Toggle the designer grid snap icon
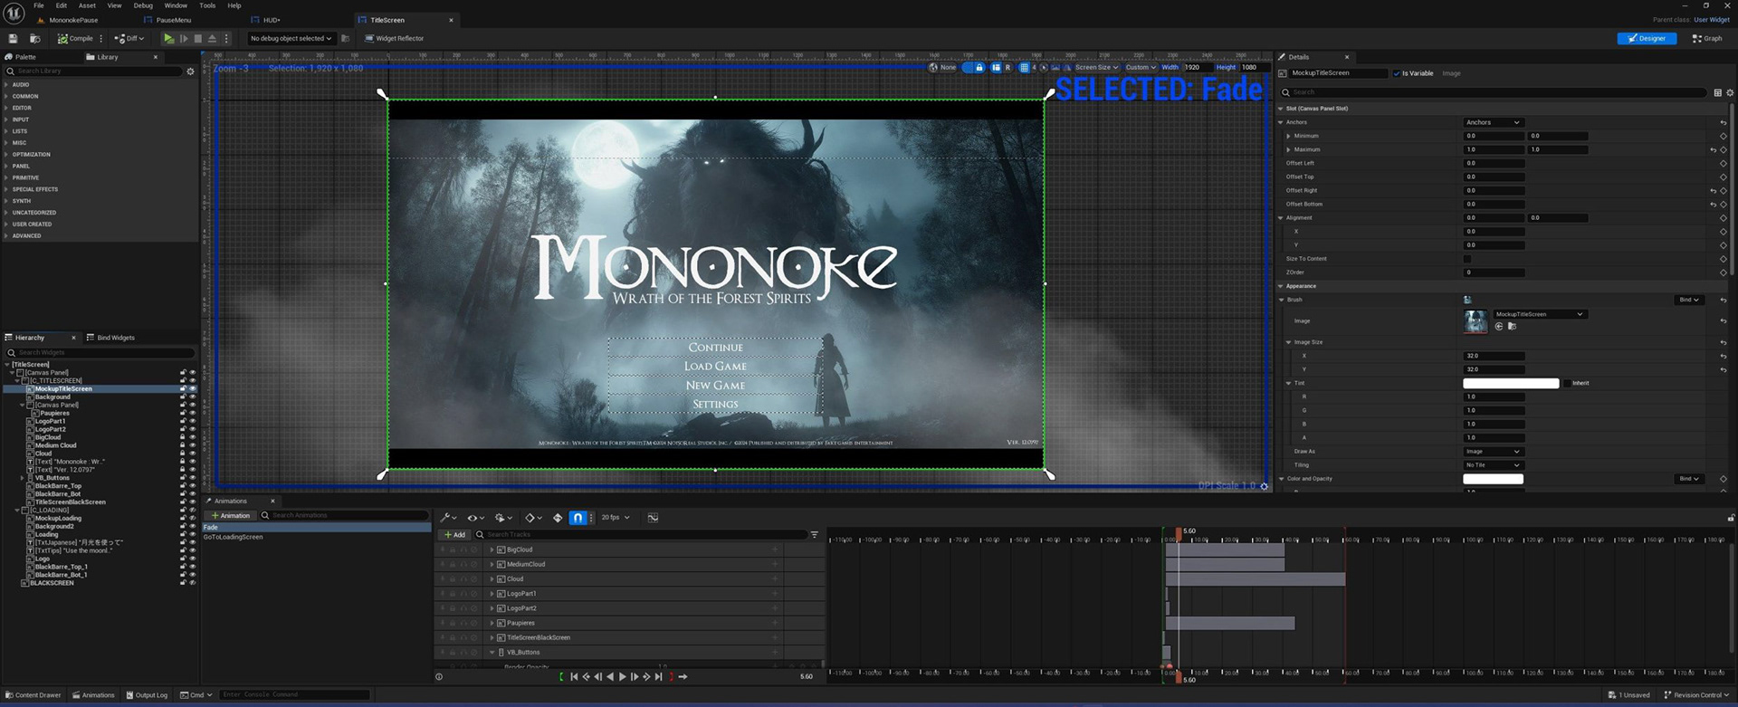The width and height of the screenshot is (1738, 707). tap(1025, 67)
